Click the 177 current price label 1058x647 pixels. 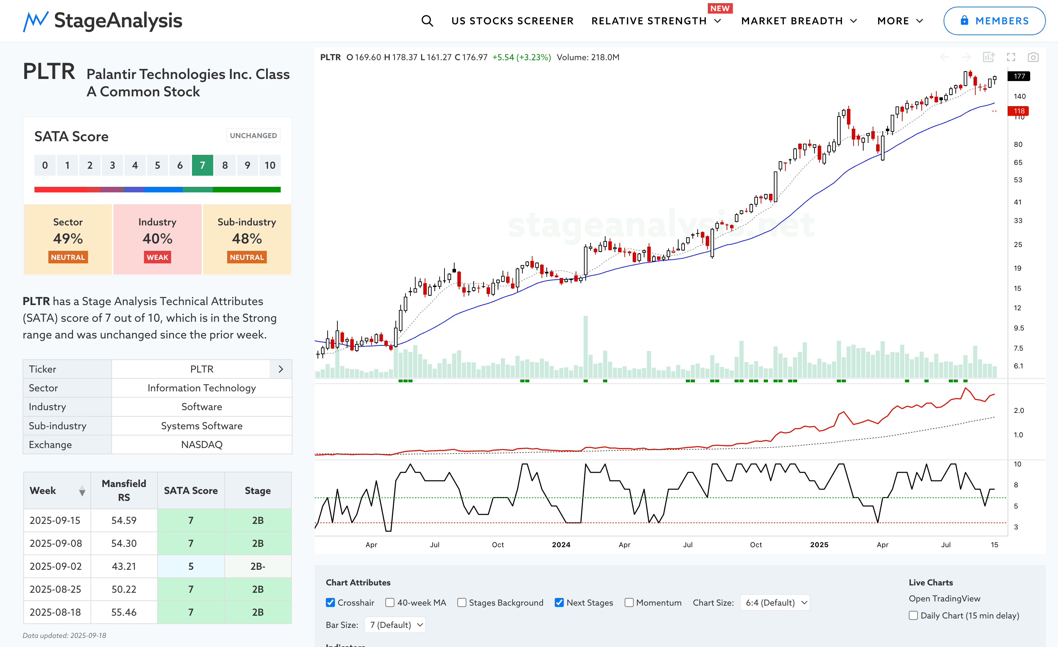[x=1019, y=76]
